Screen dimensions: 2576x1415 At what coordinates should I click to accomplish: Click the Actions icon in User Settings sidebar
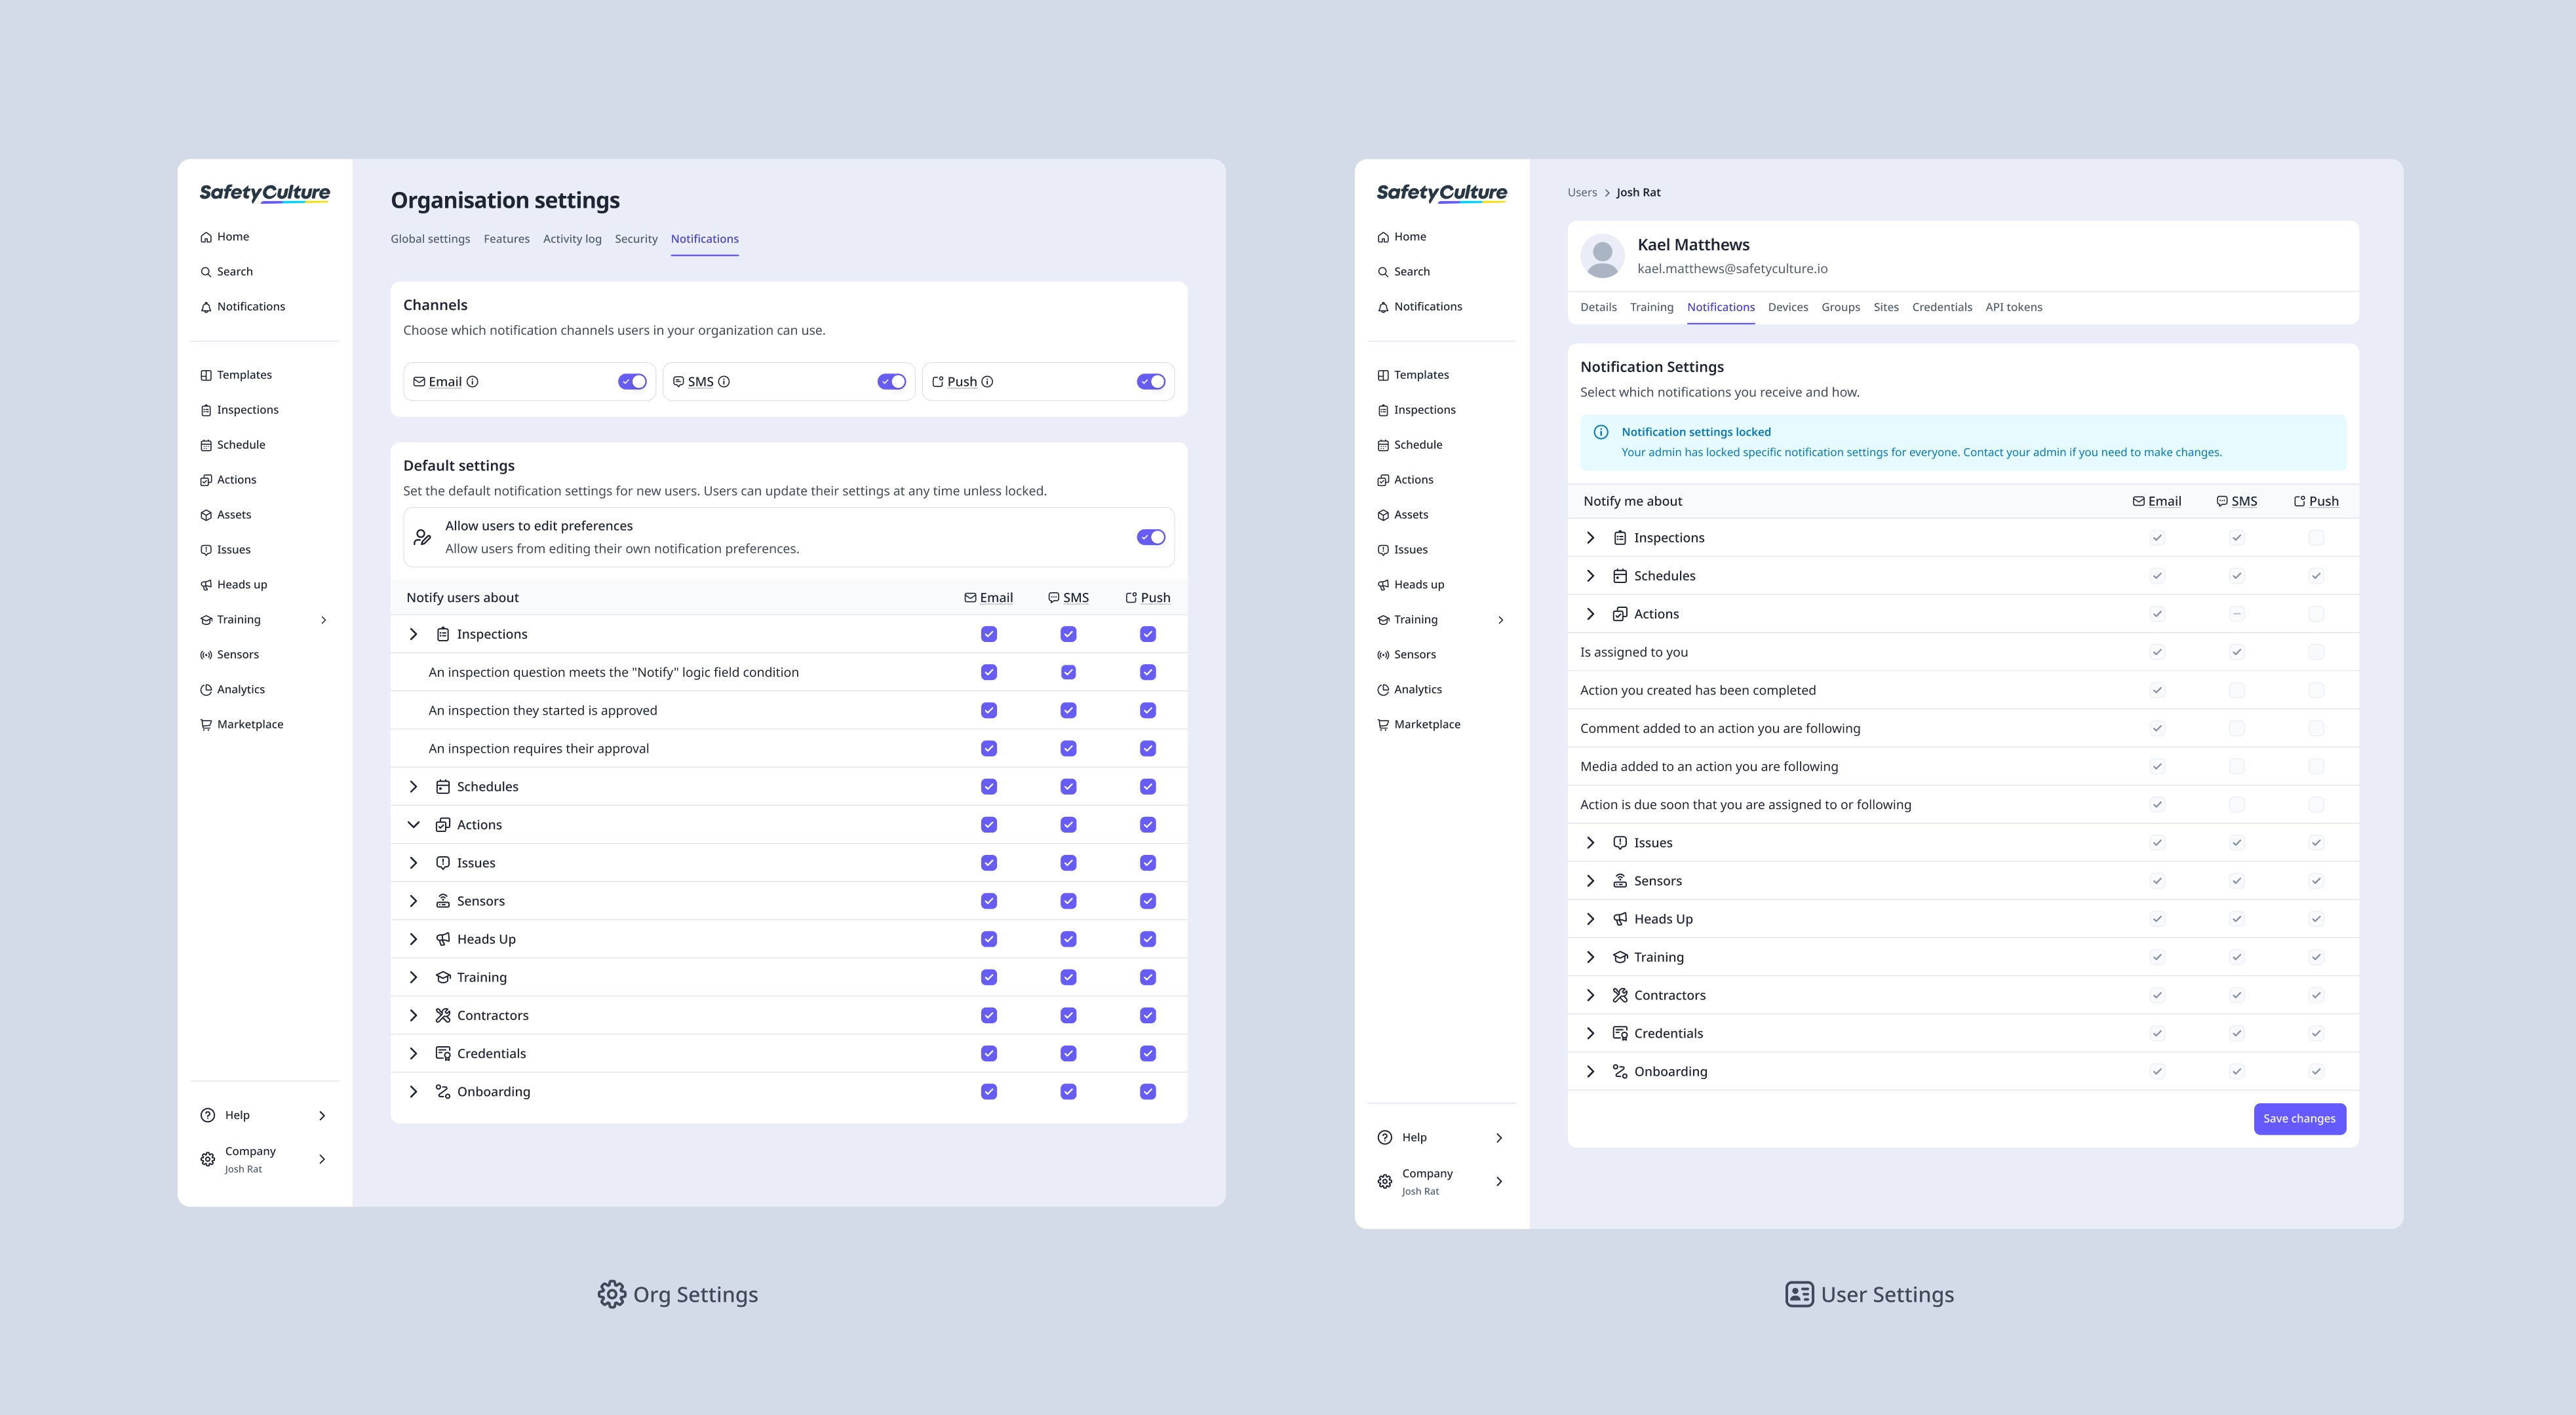click(1383, 480)
